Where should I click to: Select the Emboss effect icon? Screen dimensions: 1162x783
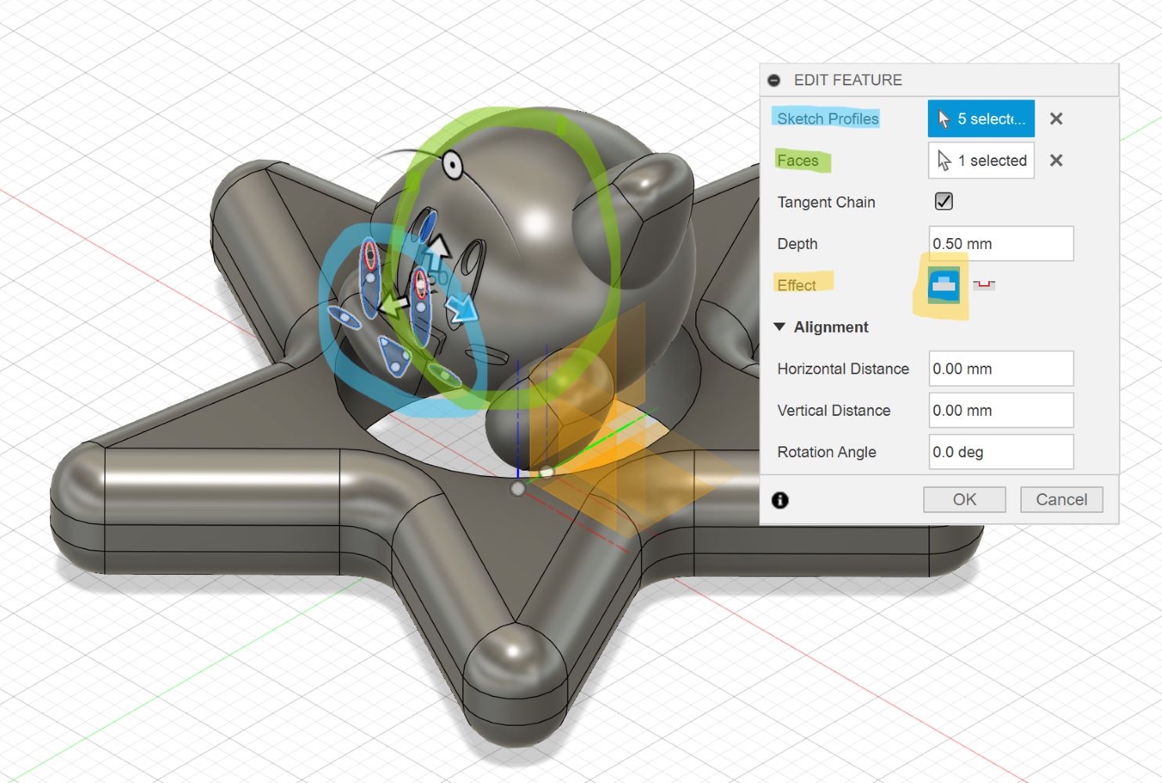point(944,285)
